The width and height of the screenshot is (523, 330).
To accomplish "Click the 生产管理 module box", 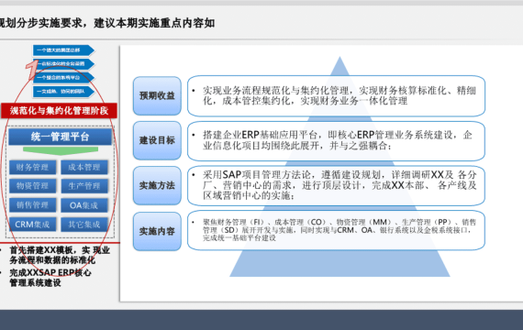I will 84,186.
